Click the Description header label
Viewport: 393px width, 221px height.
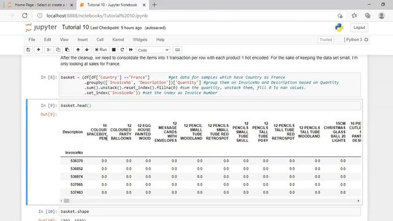coord(72,132)
